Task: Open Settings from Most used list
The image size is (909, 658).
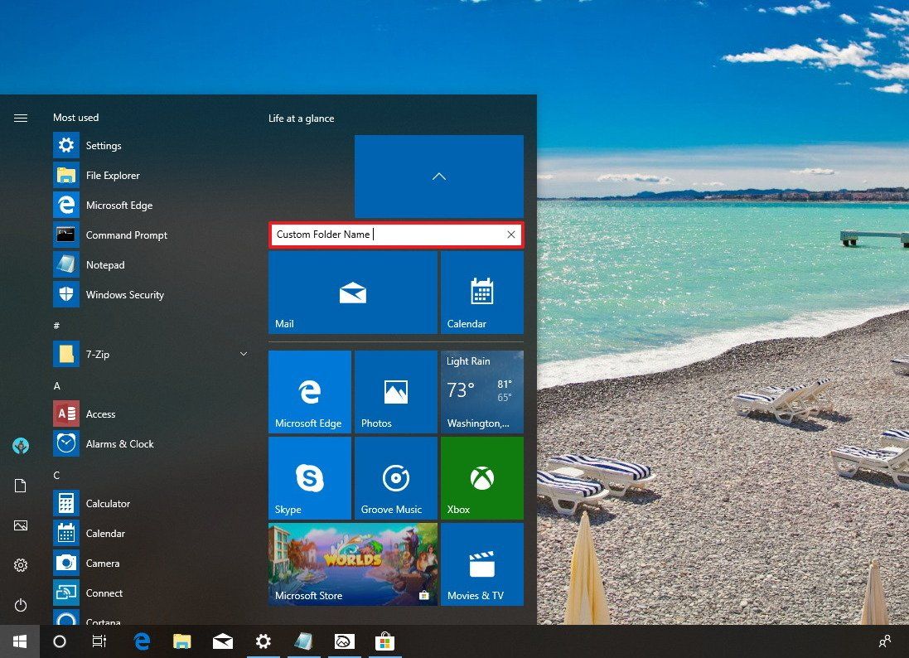Action: tap(104, 145)
